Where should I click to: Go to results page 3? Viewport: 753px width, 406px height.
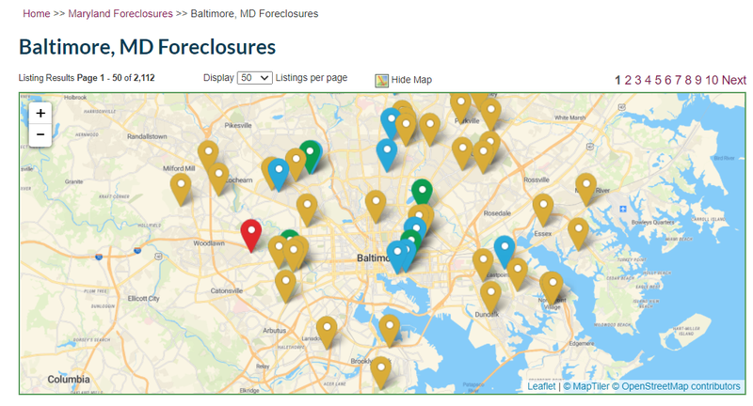[638, 80]
